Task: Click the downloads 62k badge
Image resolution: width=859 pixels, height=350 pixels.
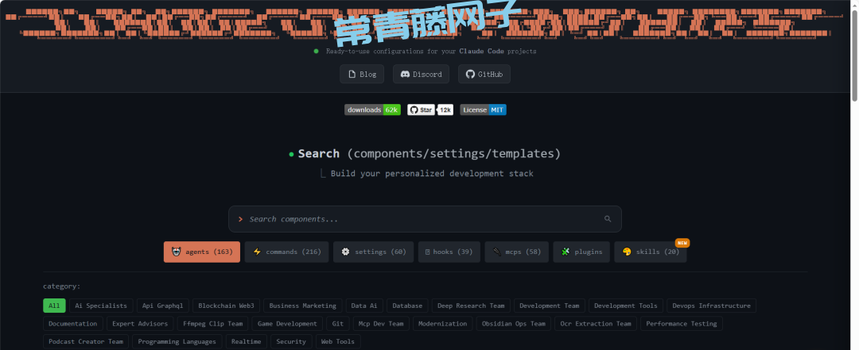Action: [x=372, y=110]
